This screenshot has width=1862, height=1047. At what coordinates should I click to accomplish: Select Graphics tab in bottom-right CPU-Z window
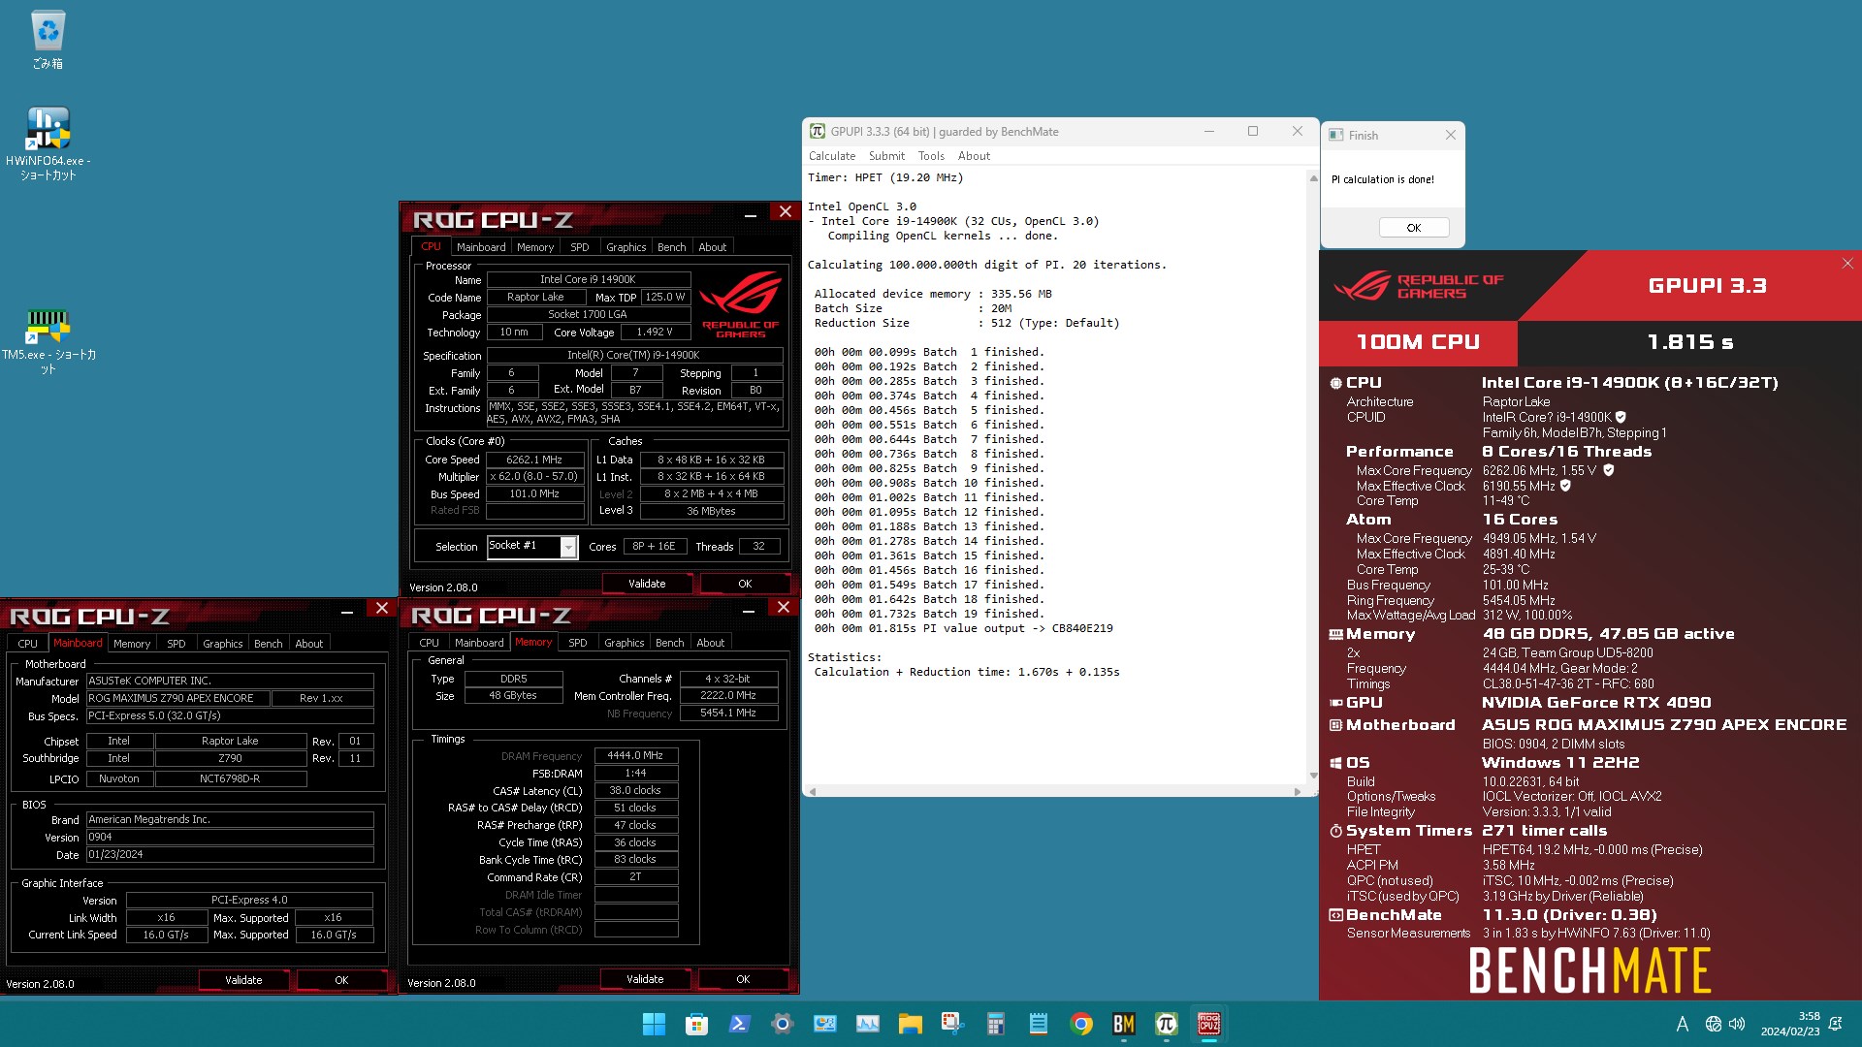click(x=625, y=643)
